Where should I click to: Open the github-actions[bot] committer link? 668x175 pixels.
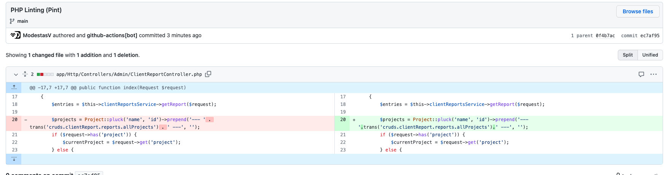112,35
